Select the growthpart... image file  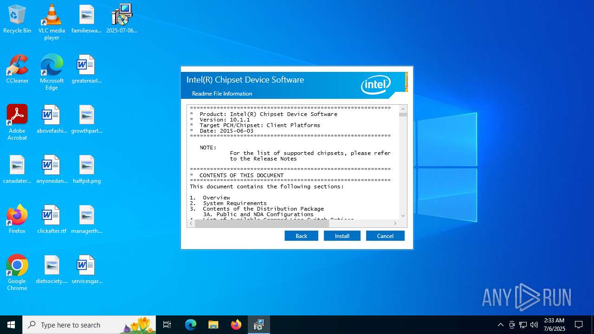[86, 120]
